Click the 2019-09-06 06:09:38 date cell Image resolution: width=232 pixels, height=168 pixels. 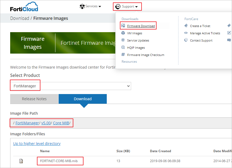(165, 161)
